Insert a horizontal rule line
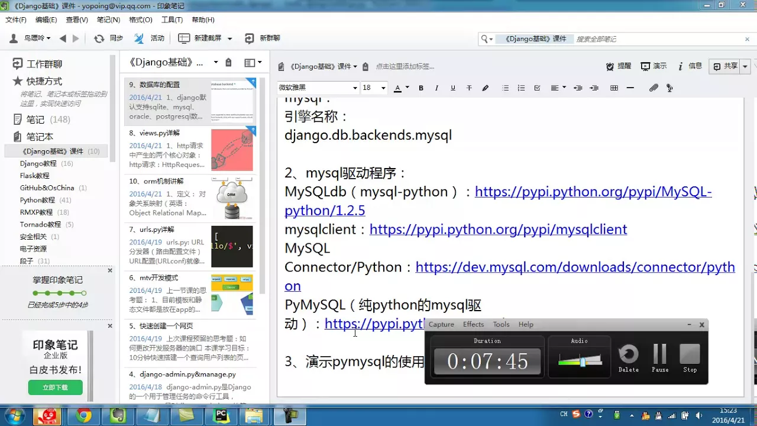 (630, 88)
